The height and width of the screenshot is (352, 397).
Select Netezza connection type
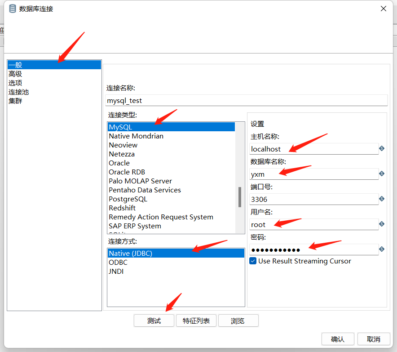pos(172,154)
